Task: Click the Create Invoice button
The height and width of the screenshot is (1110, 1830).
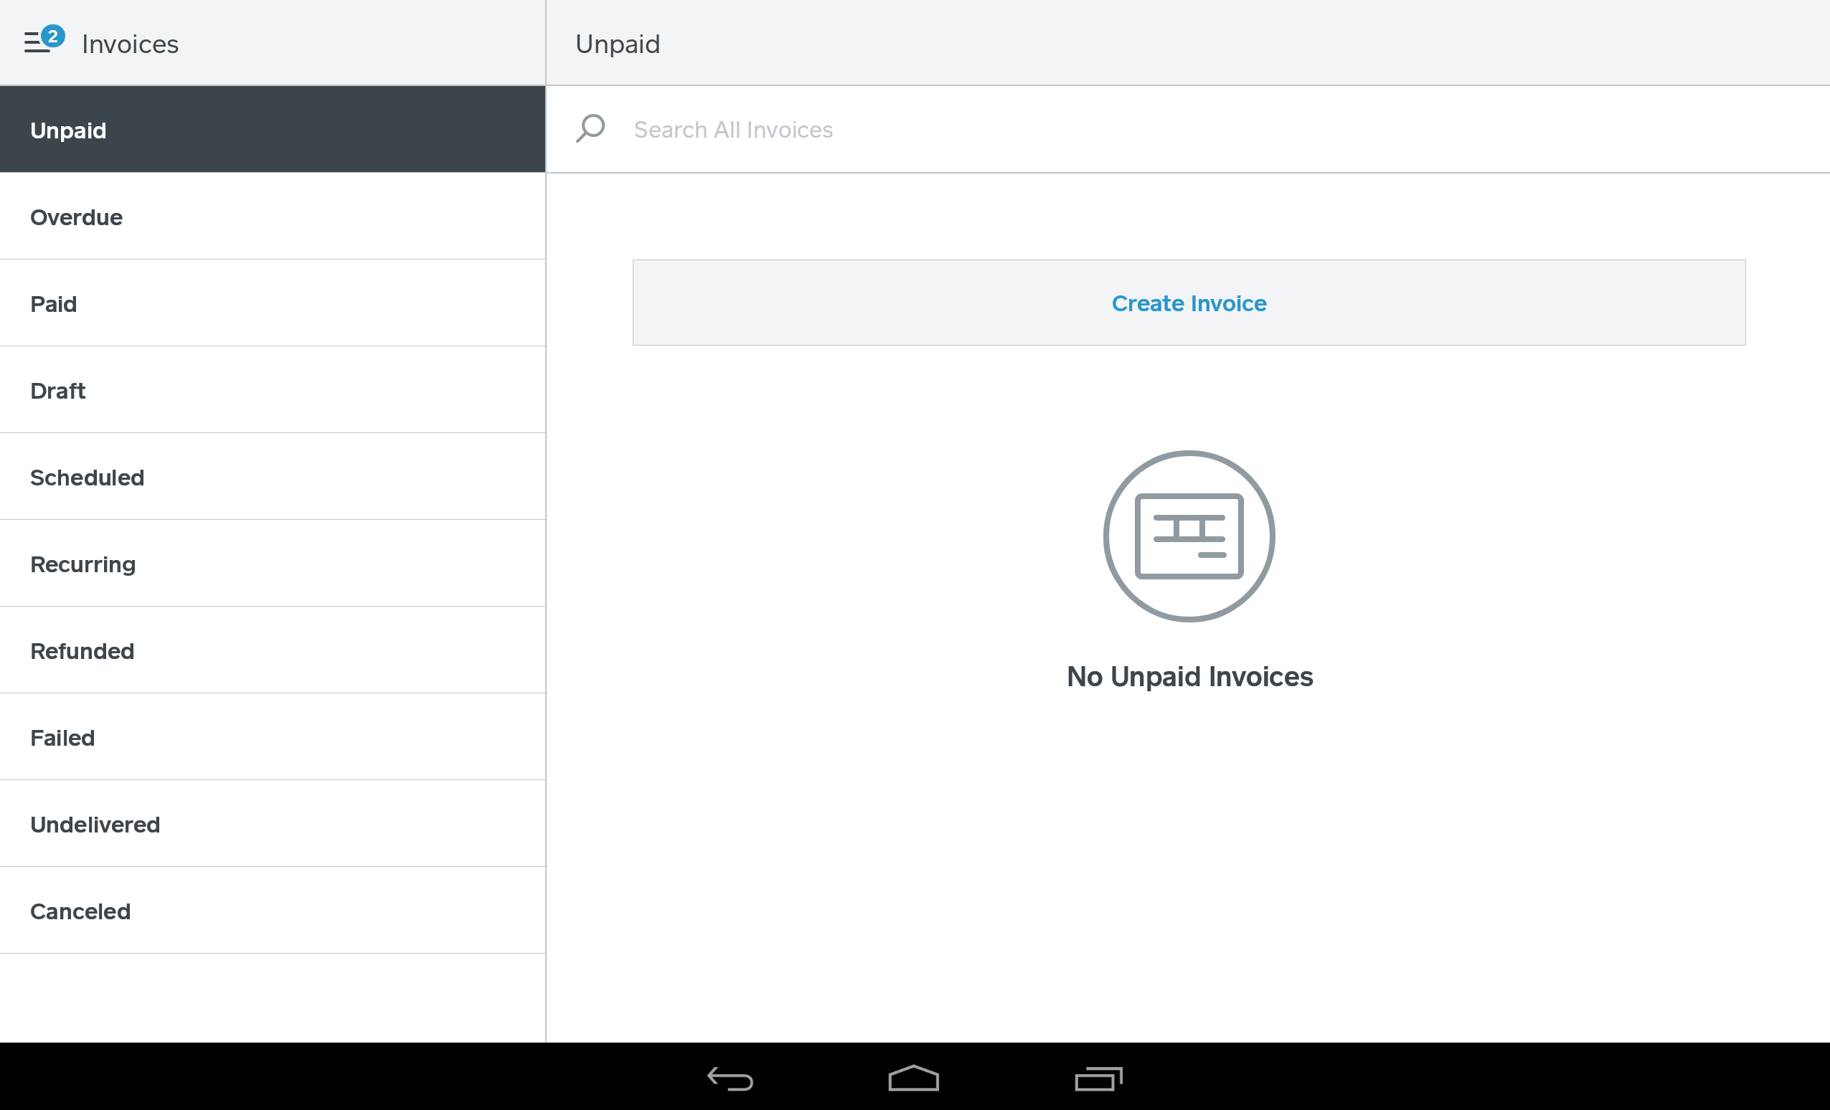Action: point(1188,303)
